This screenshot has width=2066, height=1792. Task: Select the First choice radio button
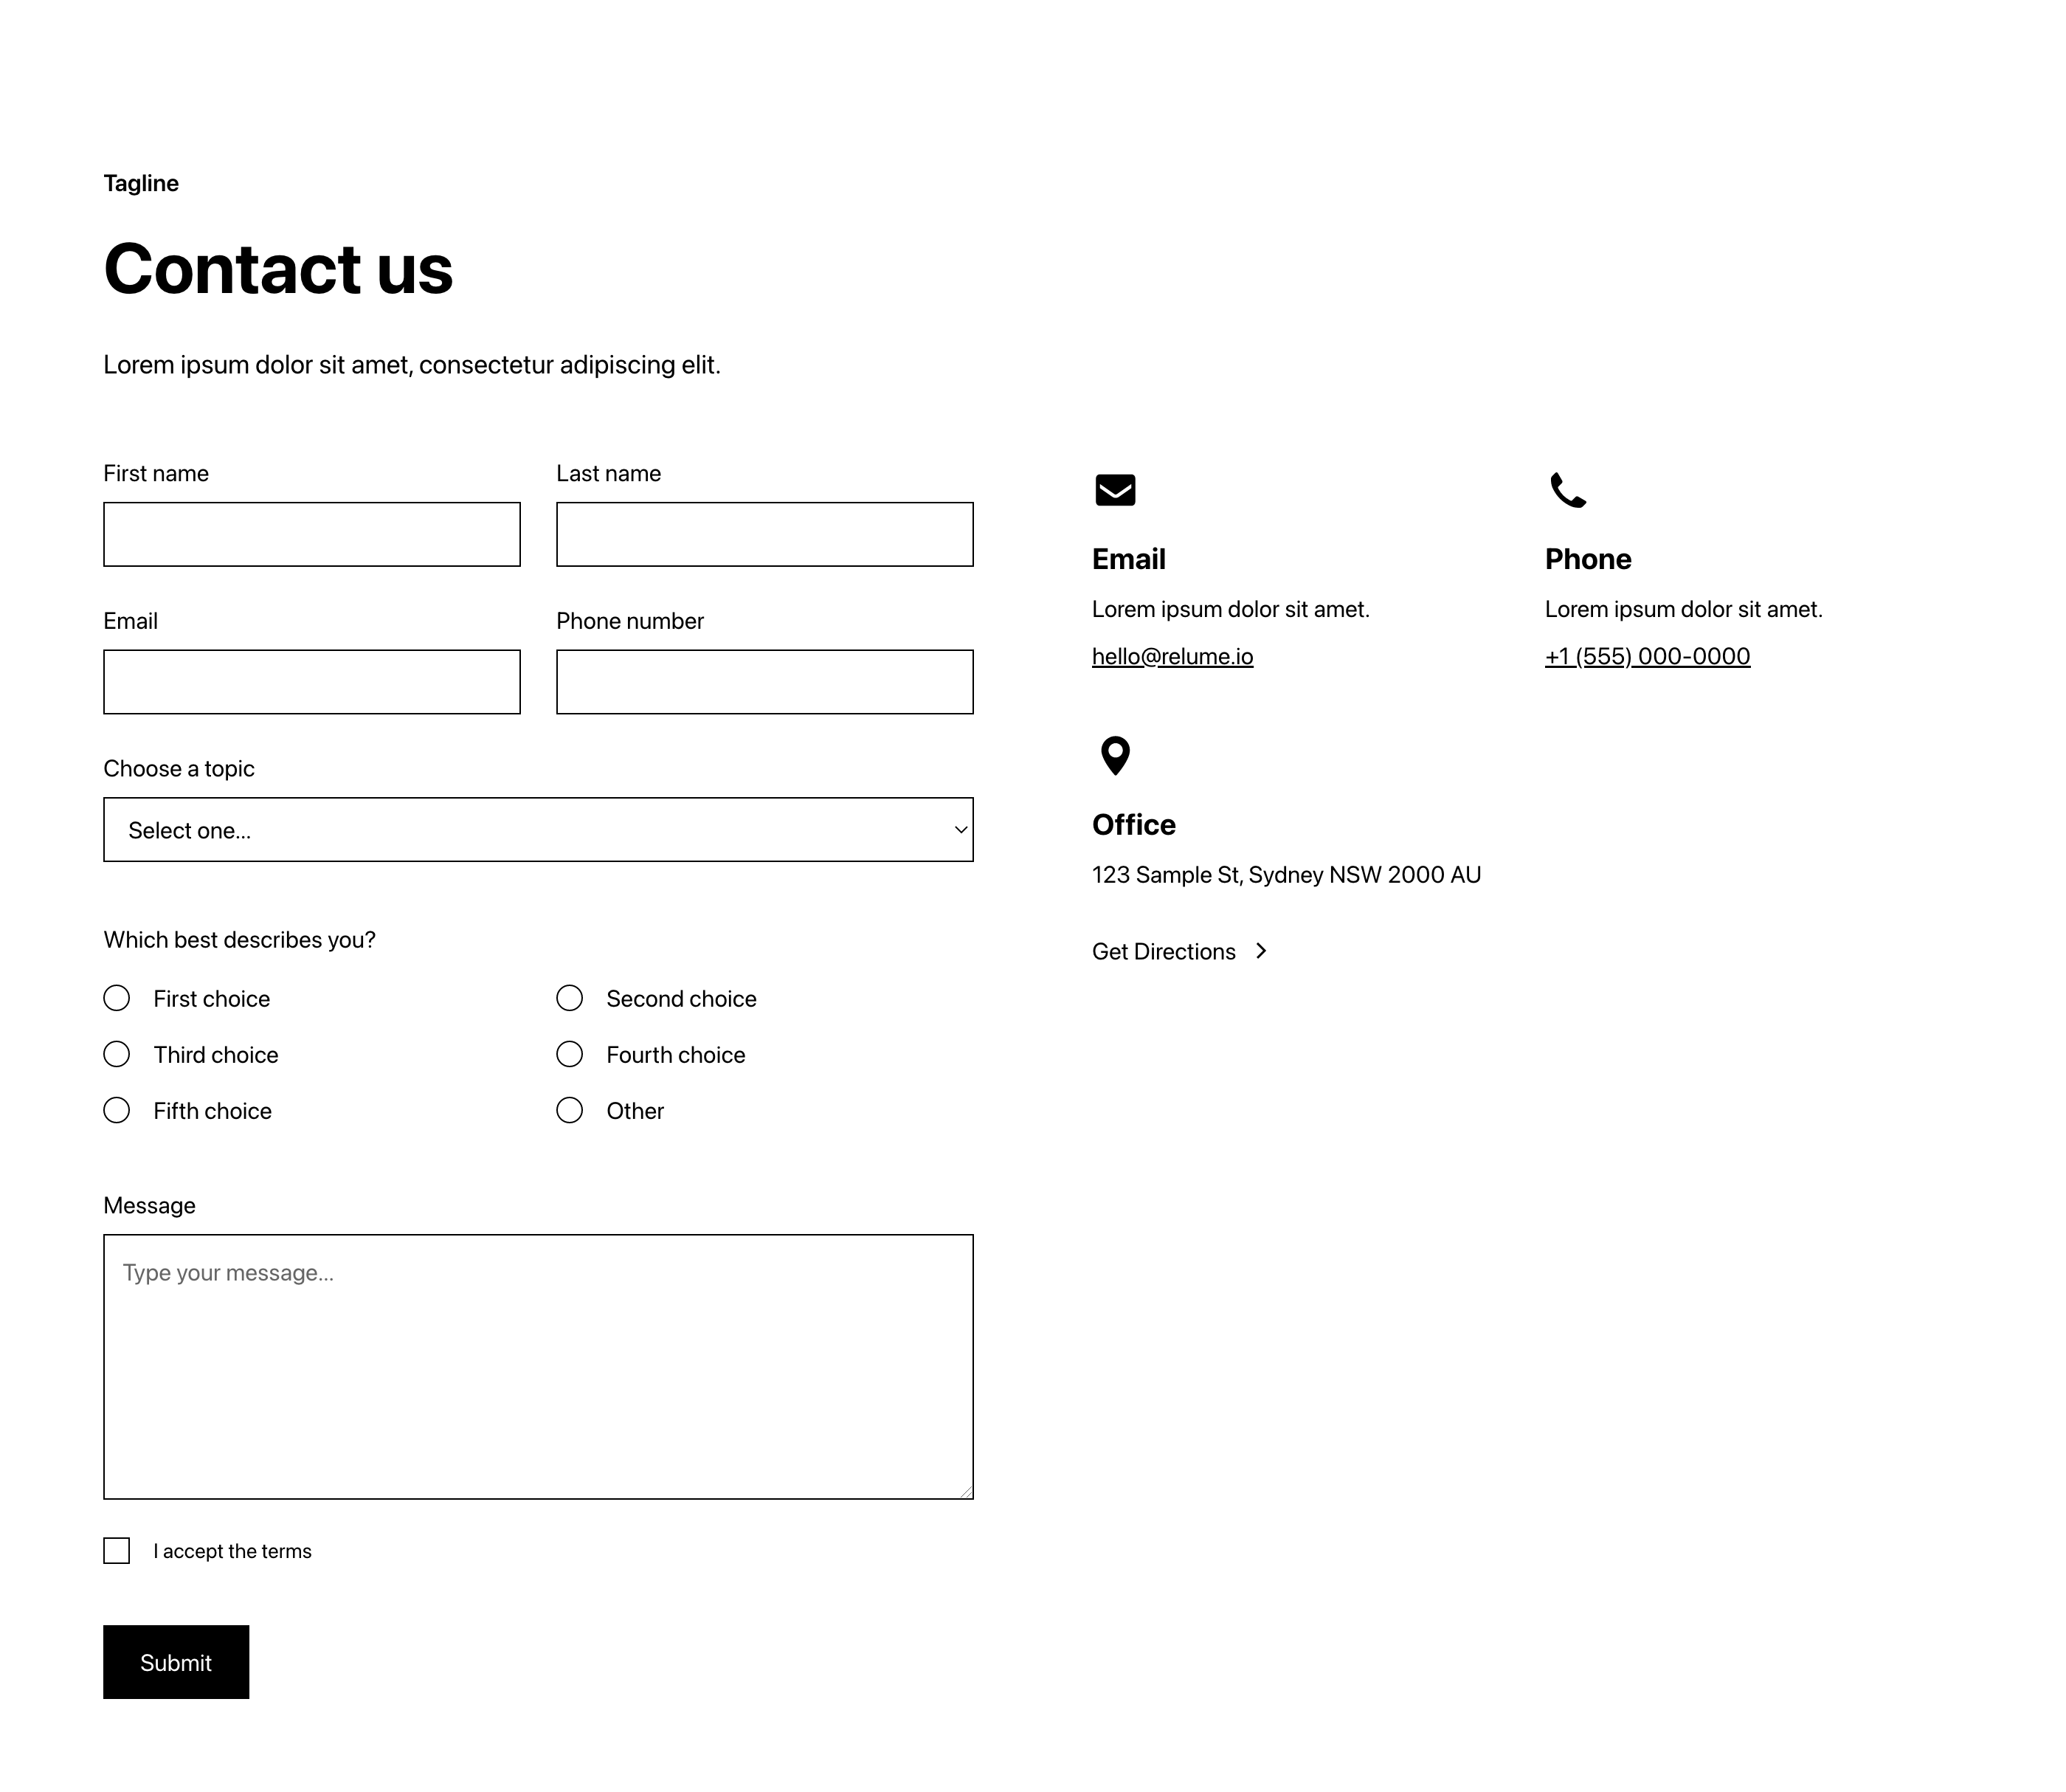coord(117,998)
